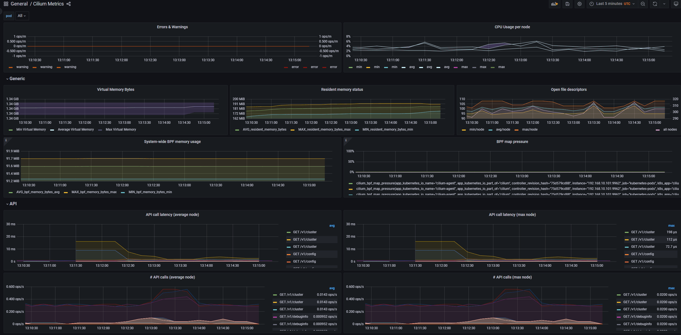Collapse the Generic row
The image size is (681, 335).
(17, 79)
